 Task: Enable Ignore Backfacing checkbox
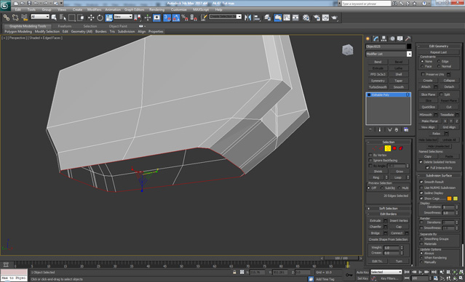(370, 160)
